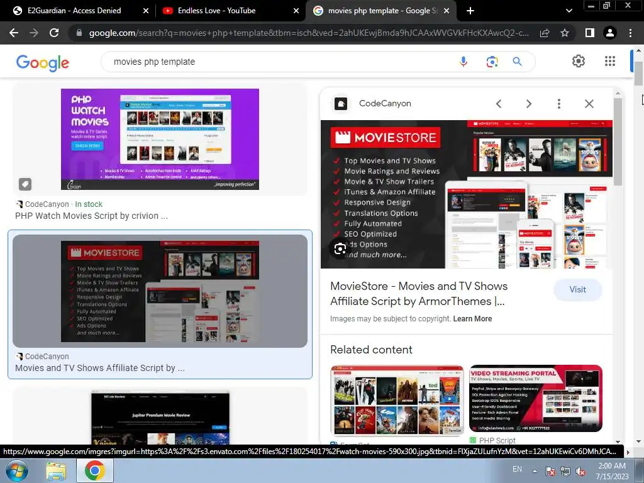Click the browser forward arrow
The image size is (644, 483).
pyautogui.click(x=34, y=33)
